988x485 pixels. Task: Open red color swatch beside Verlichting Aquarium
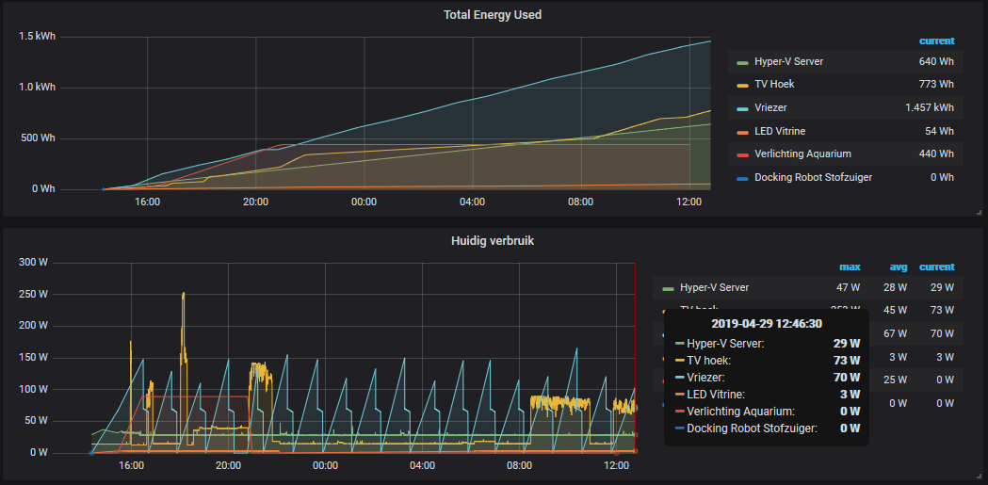(x=743, y=155)
